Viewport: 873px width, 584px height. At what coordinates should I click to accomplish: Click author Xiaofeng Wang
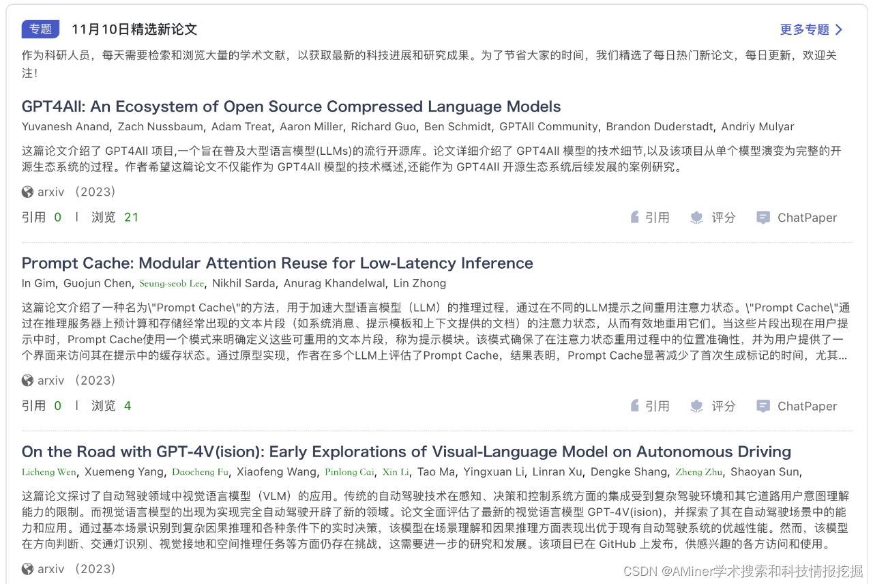(277, 471)
